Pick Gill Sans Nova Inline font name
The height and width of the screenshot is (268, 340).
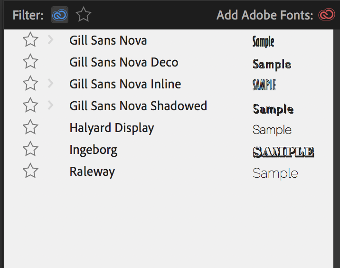(x=125, y=84)
